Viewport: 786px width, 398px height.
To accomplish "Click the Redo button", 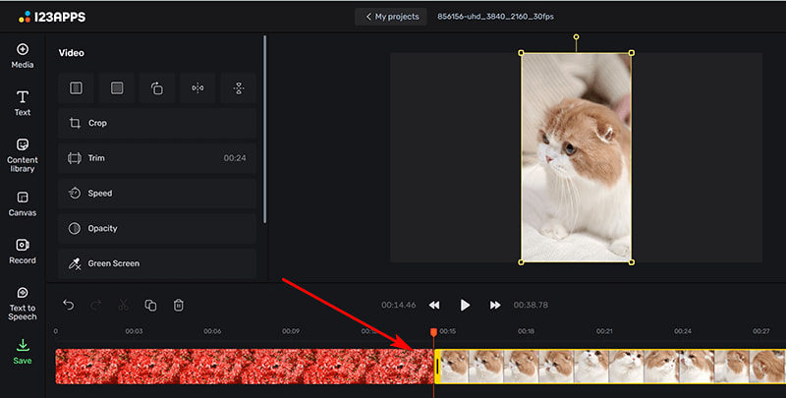I will point(95,305).
